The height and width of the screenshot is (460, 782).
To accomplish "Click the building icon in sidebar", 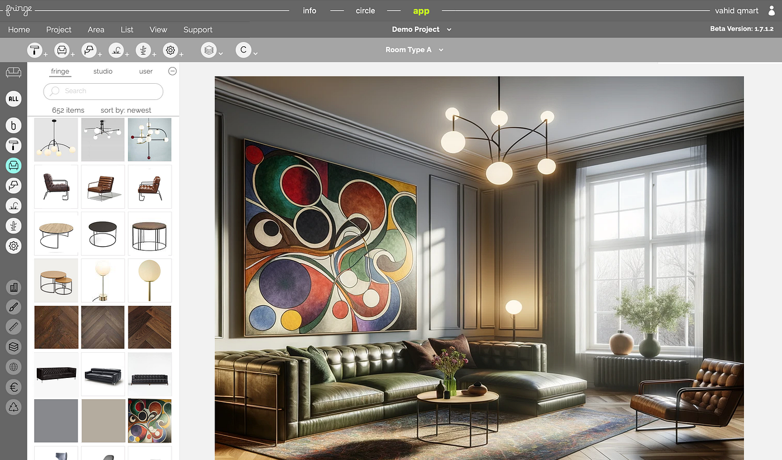I will (13, 287).
